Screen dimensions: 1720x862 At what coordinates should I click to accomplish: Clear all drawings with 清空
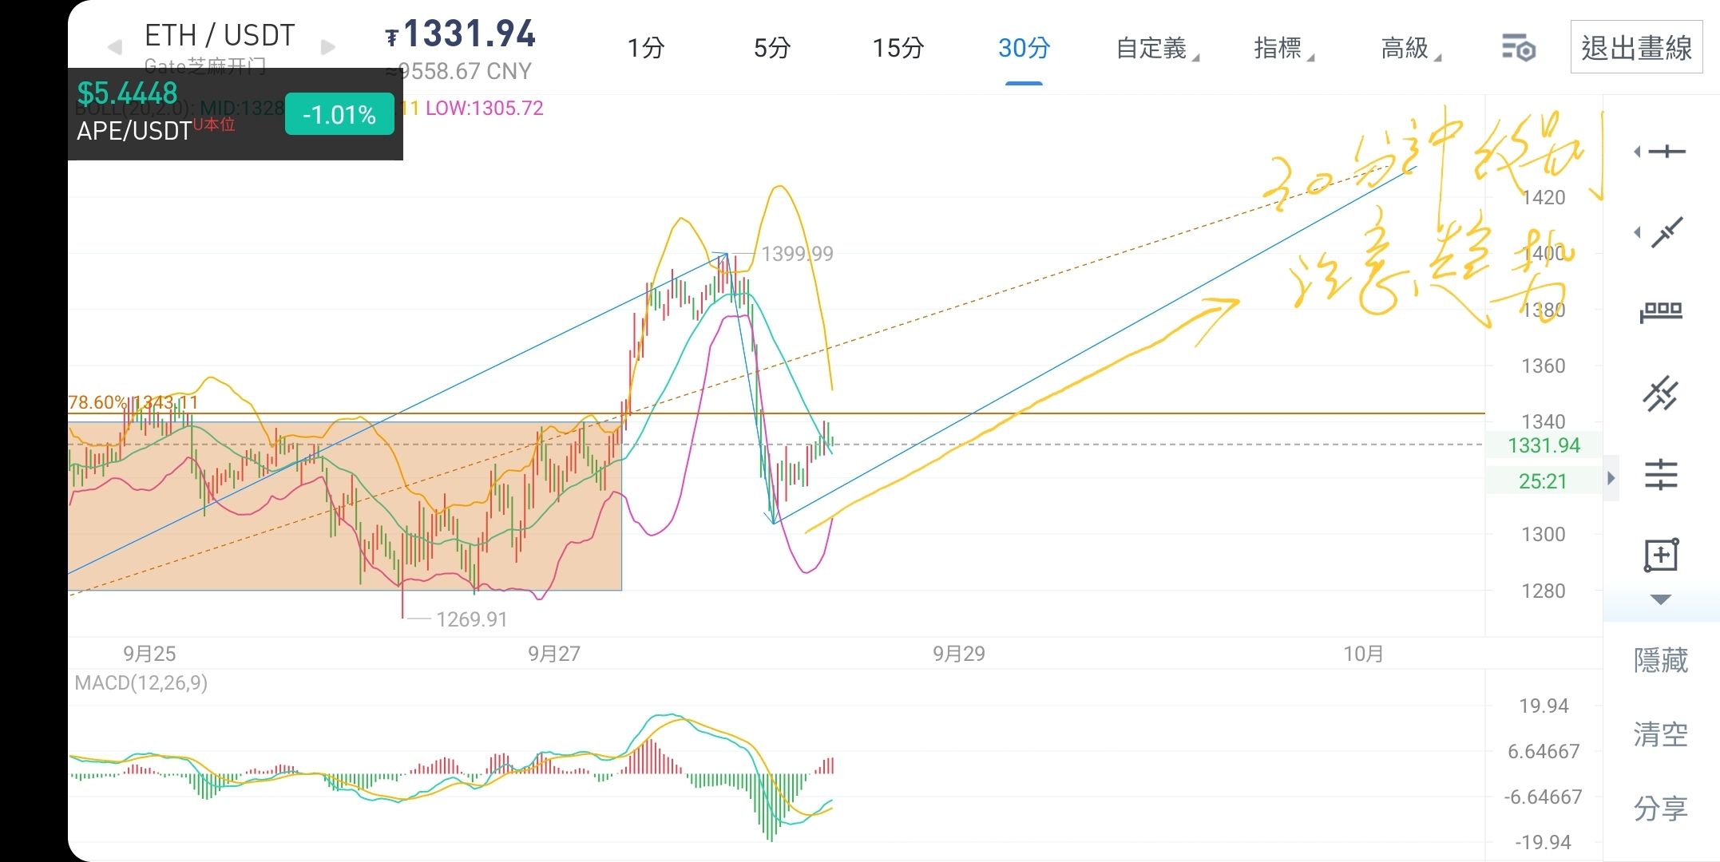pos(1661,734)
